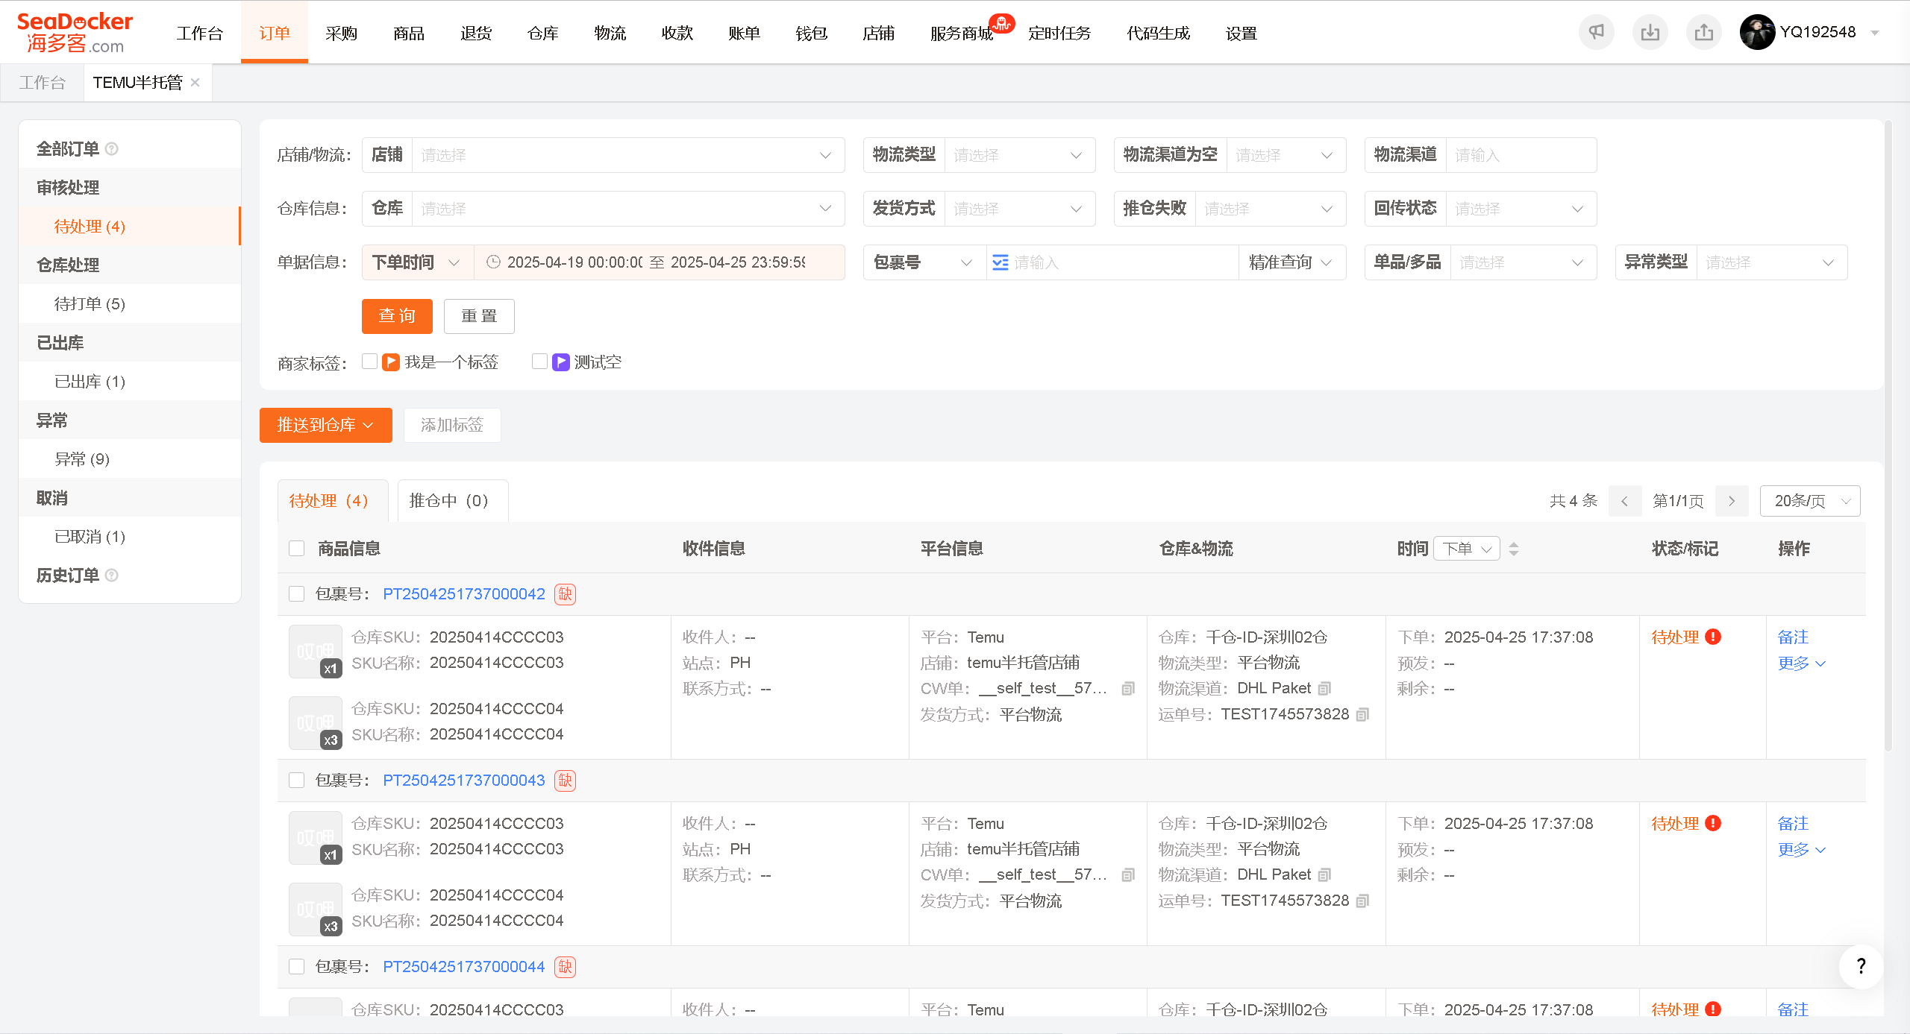1910x1034 pixels.
Task: Open the 精准查询 mode dropdown
Action: pos(1291,262)
